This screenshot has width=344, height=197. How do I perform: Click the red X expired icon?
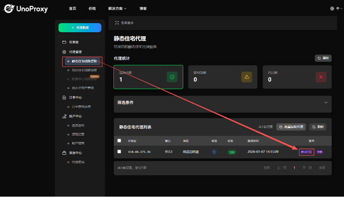pos(321,77)
